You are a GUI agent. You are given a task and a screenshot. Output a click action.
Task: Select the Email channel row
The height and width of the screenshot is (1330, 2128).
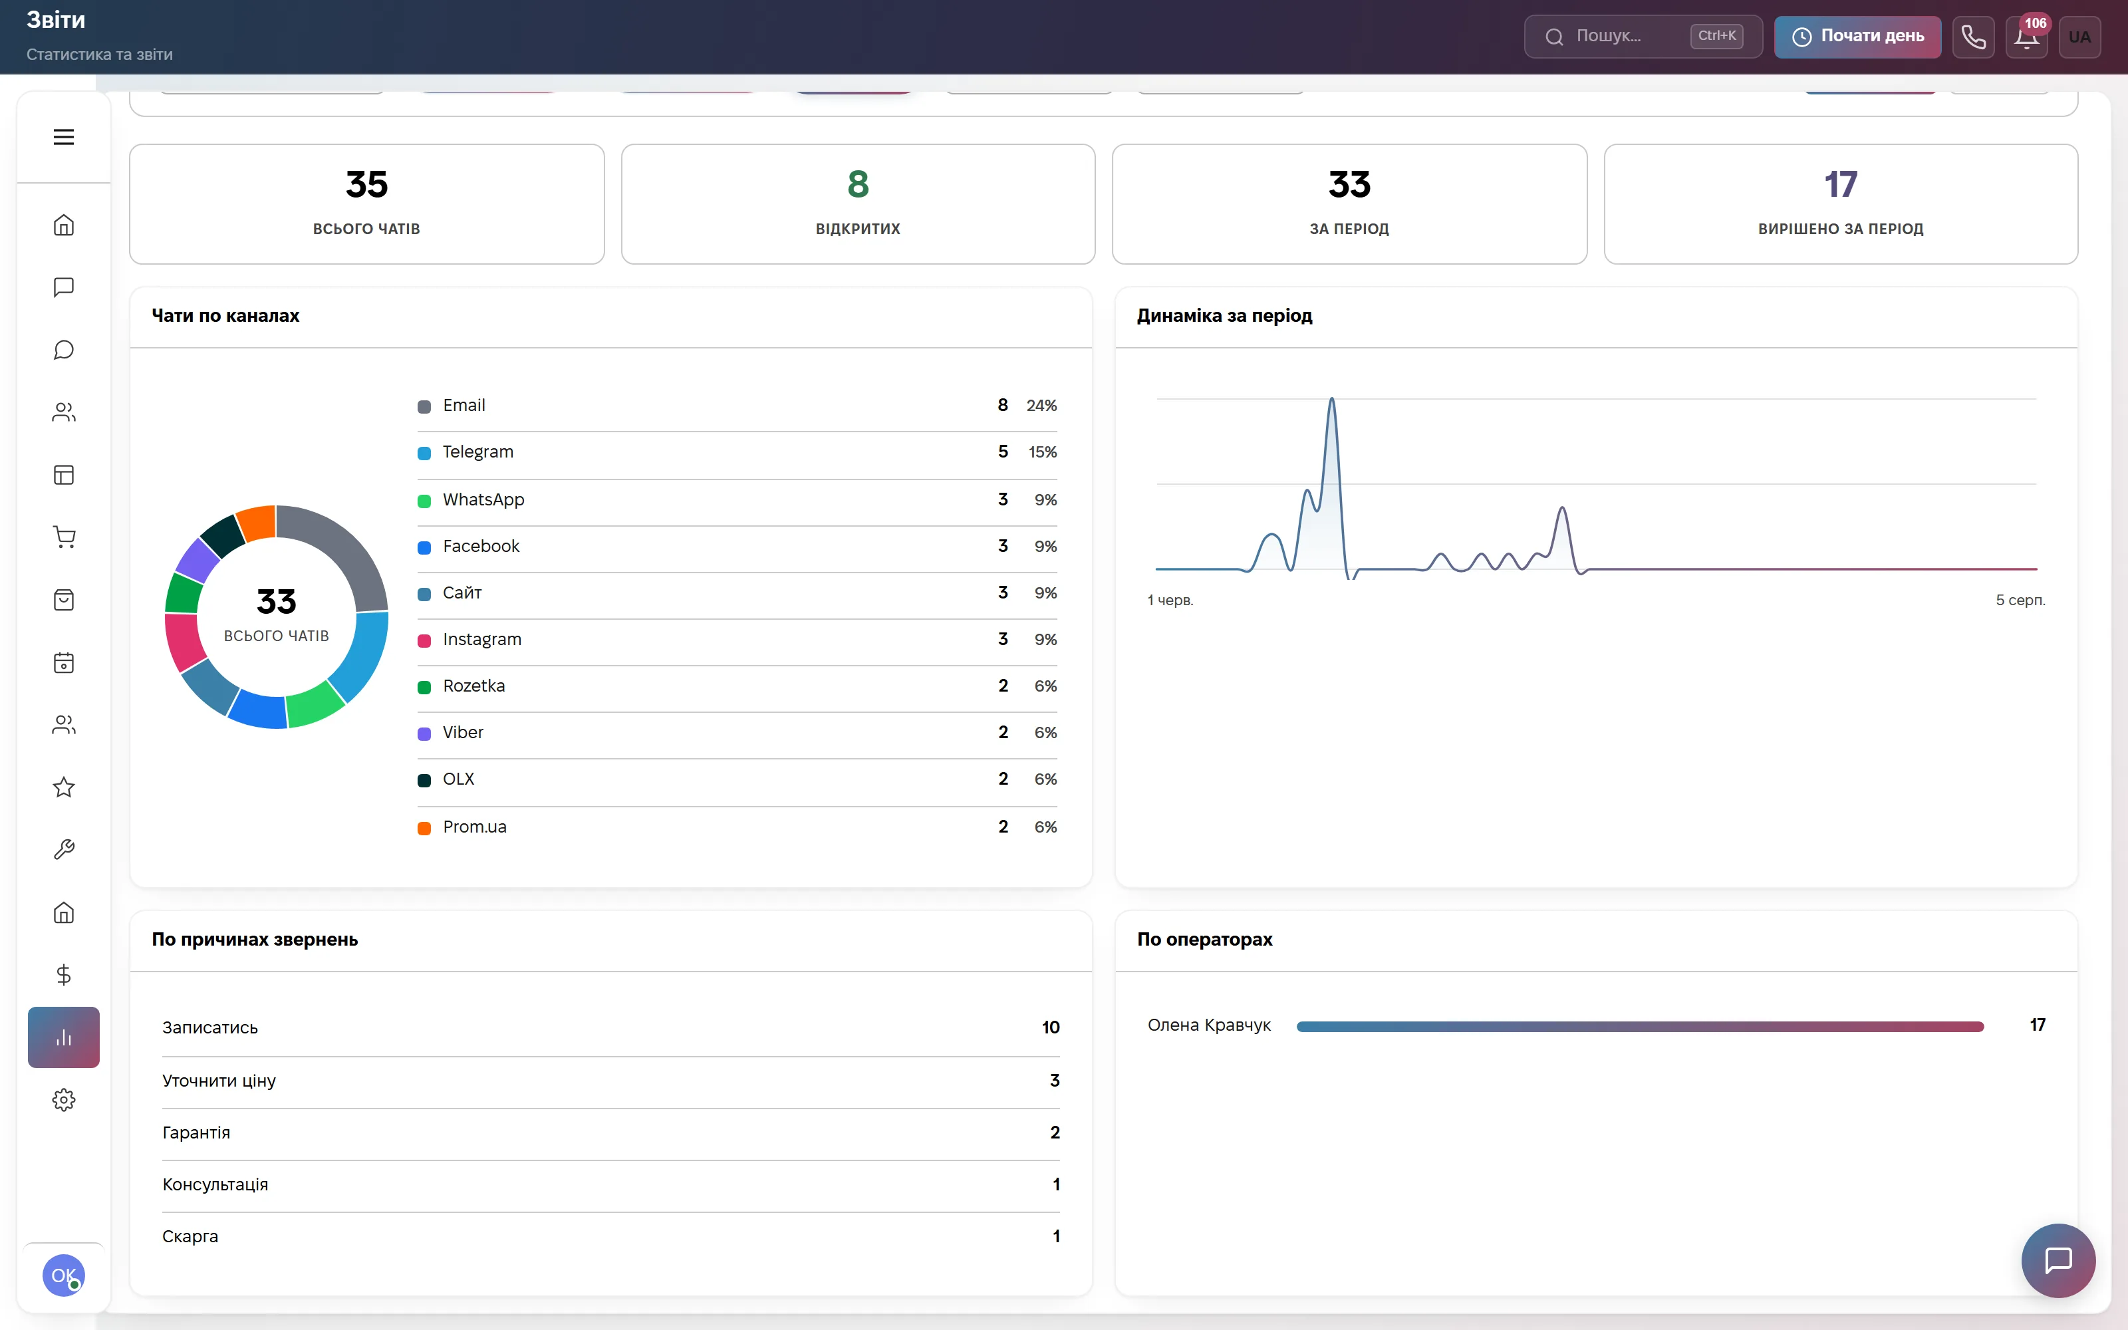pyautogui.click(x=737, y=406)
